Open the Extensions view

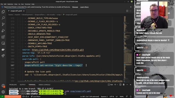[3, 37]
